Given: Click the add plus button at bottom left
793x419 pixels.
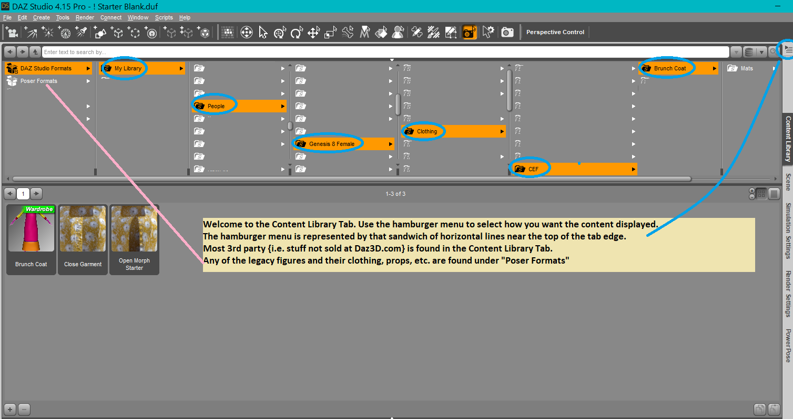Looking at the screenshot, I should (x=10, y=410).
